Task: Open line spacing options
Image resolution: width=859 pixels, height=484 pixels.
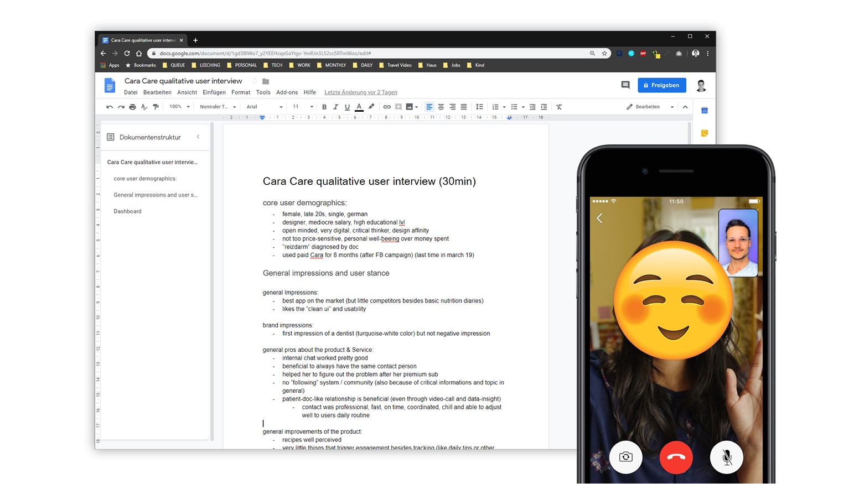Action: 479,107
